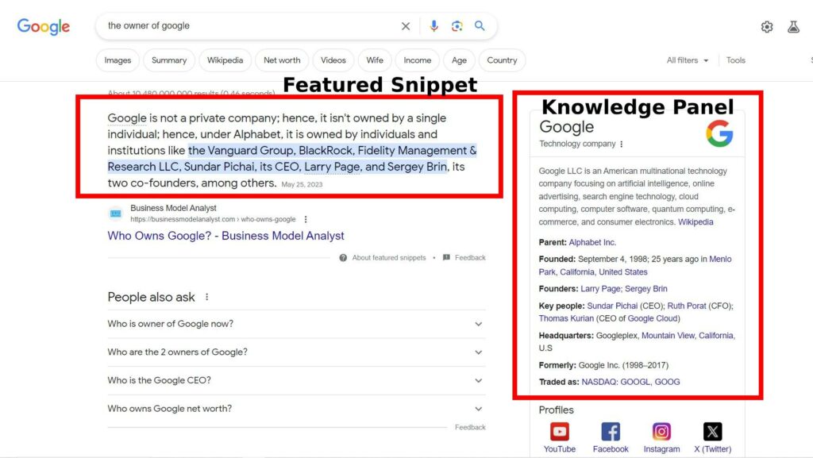
Task: Open the Thomas Kurian link
Action: coord(566,318)
